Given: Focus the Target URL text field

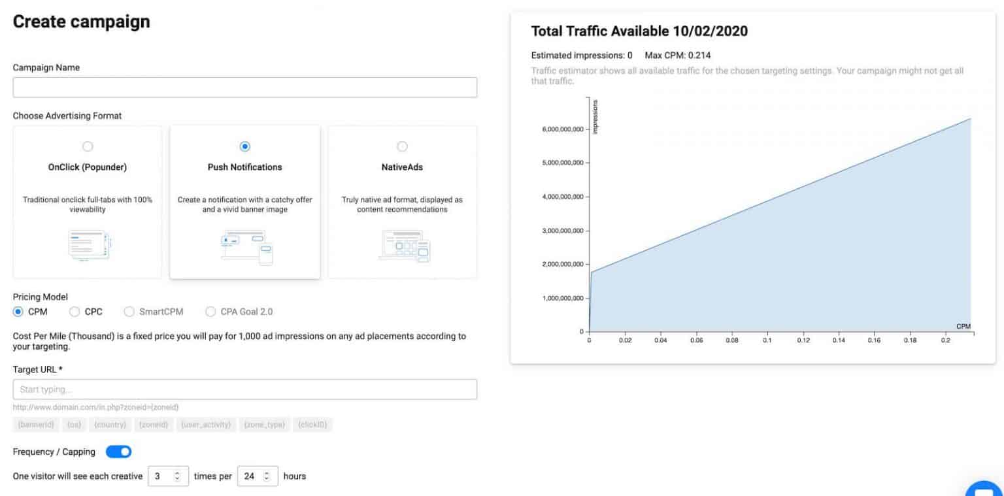Looking at the screenshot, I should [x=244, y=389].
